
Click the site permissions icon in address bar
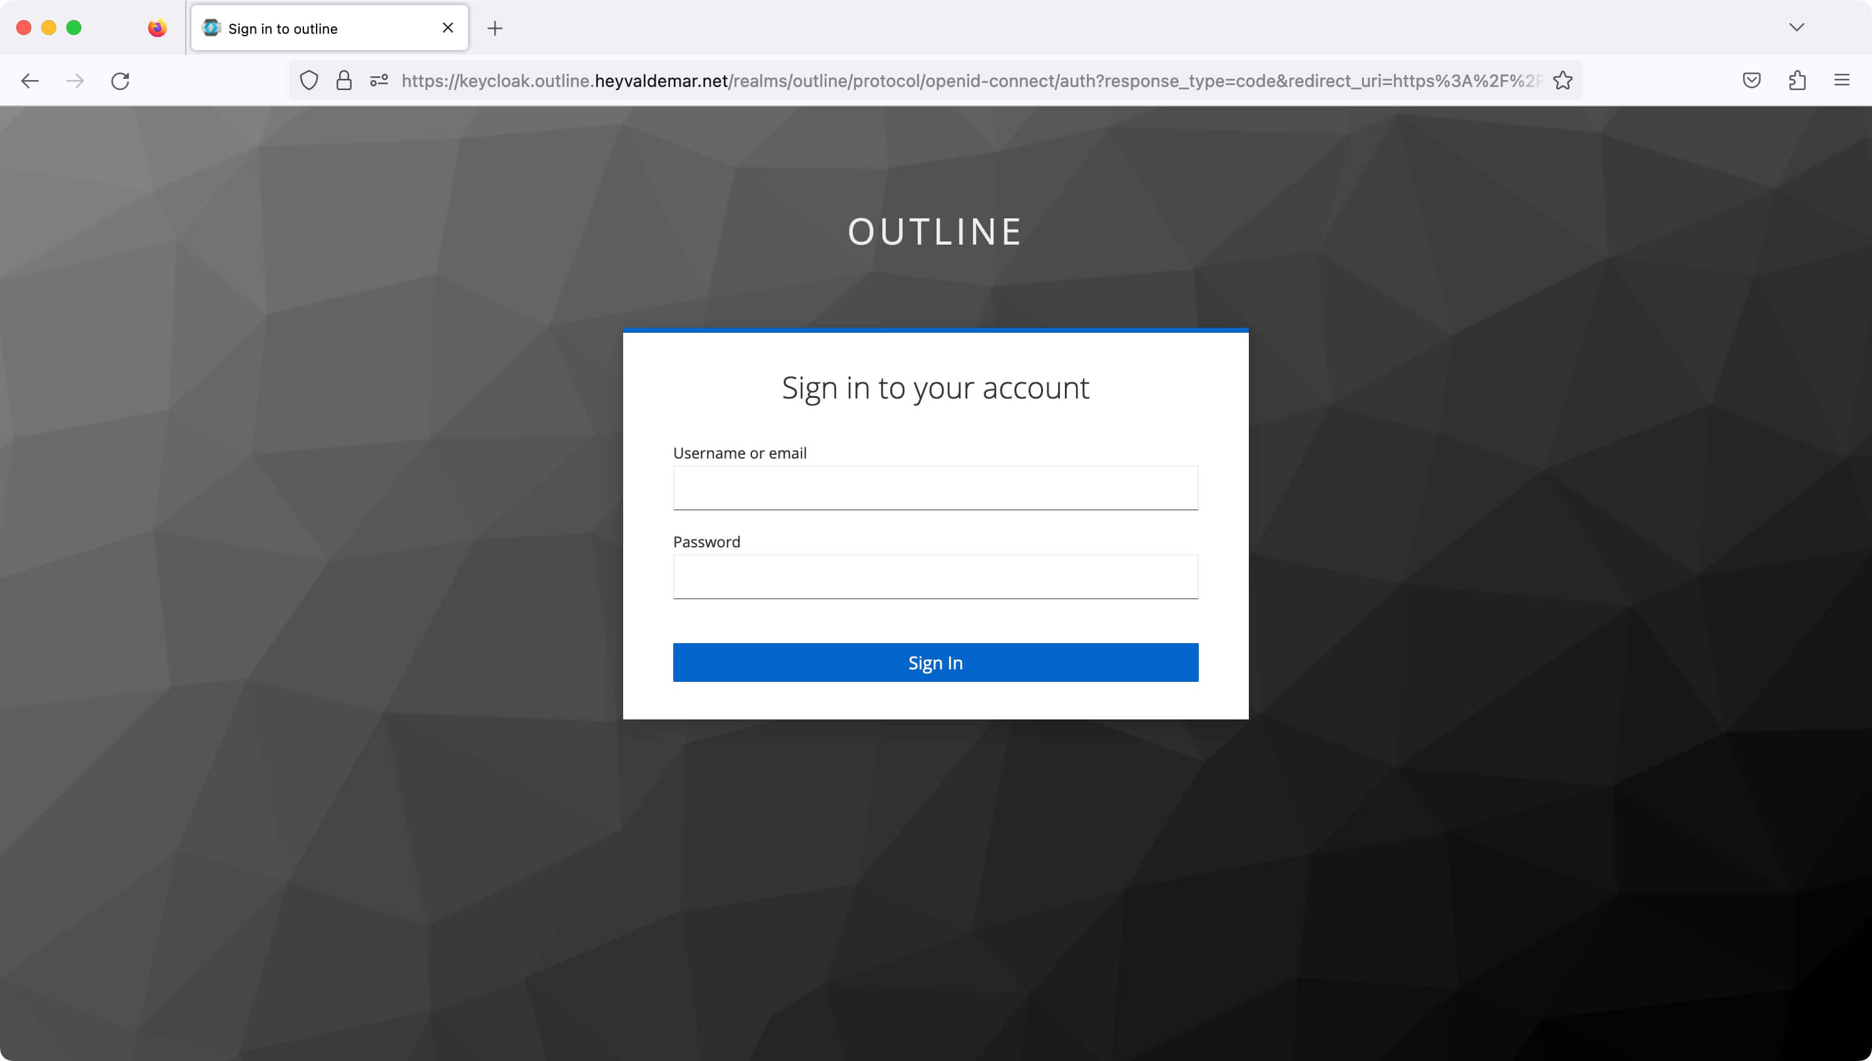point(379,79)
